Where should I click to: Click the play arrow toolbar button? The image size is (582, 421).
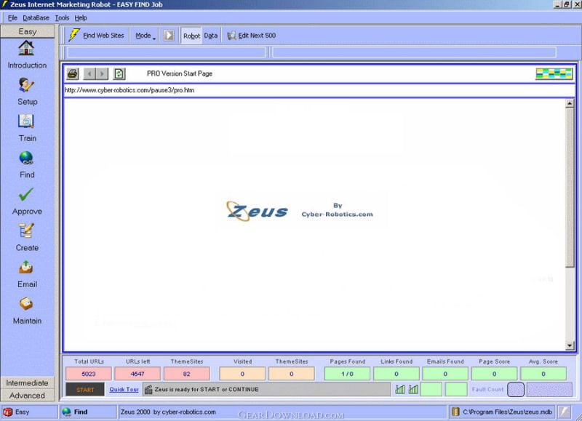(169, 35)
